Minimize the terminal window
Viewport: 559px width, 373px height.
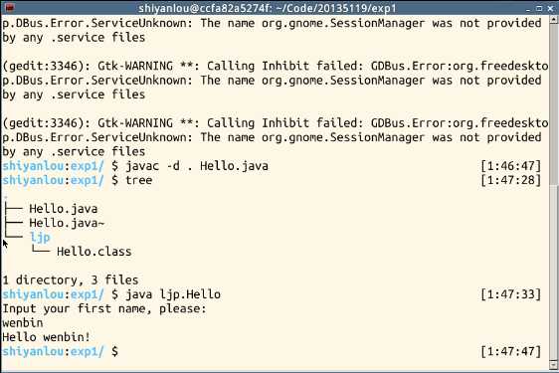(x=528, y=8)
